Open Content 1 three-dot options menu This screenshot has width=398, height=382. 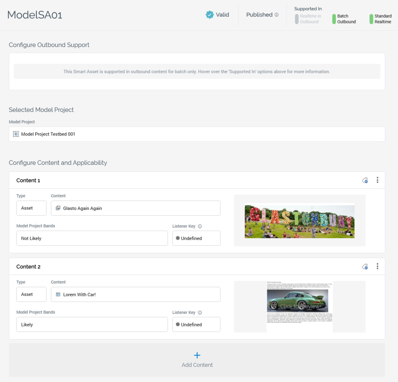click(377, 180)
